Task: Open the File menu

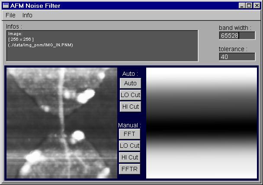Action: [10, 15]
